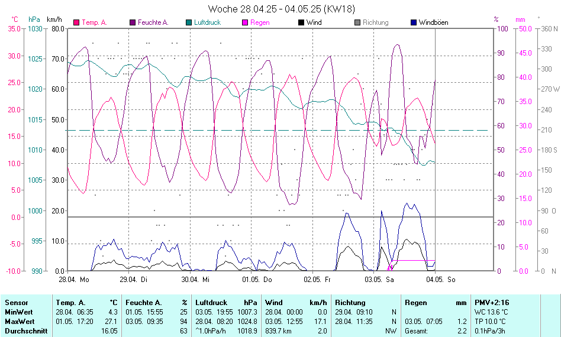Click the Richtung table column header
The height and width of the screenshot is (337, 561).
[x=350, y=303]
